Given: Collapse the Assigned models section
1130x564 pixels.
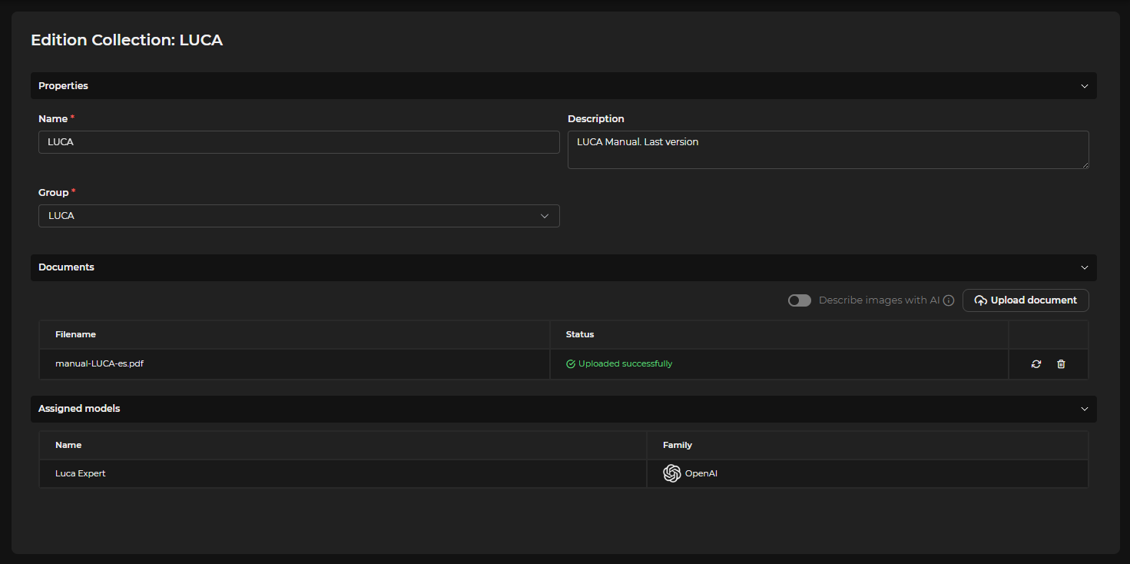Looking at the screenshot, I should click(1085, 409).
